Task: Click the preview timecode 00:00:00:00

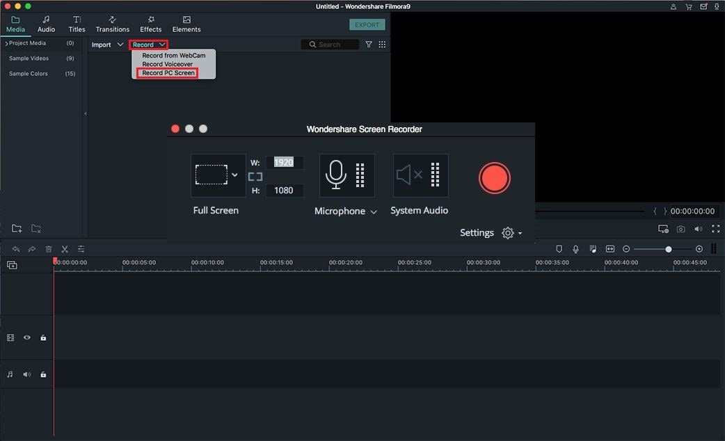Action: point(692,211)
